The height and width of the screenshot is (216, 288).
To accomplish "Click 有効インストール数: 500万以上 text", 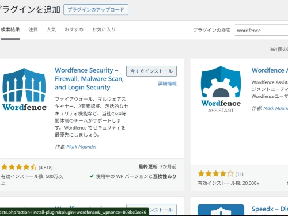I will tap(32, 180).
